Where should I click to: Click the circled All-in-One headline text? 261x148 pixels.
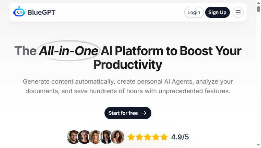tap(69, 51)
